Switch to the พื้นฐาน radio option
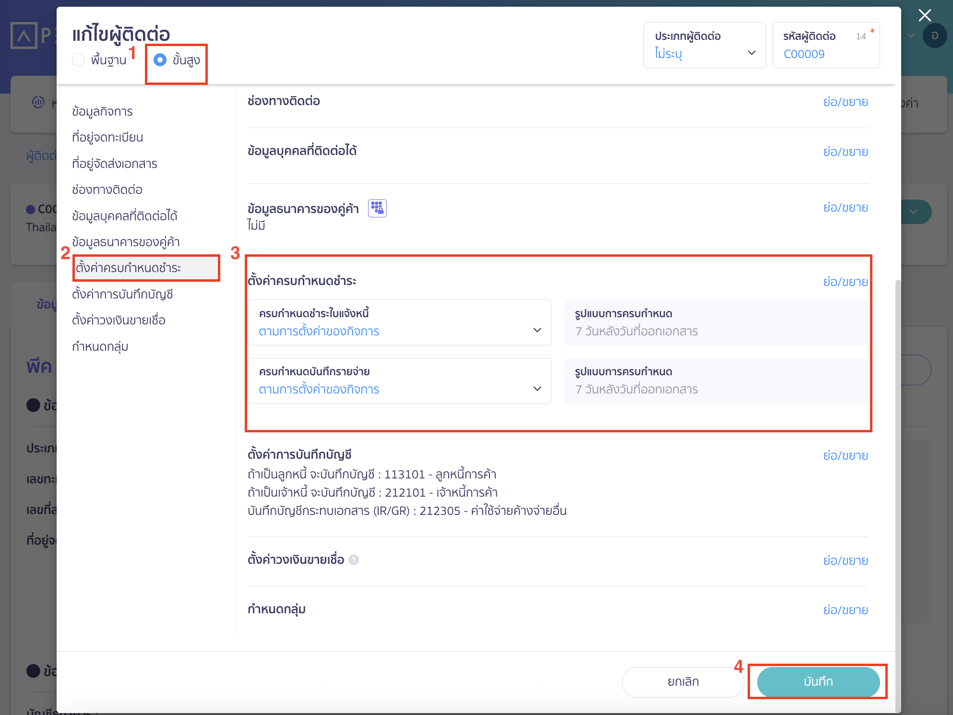Screen dimensions: 953x715 pyautogui.click(x=79, y=60)
